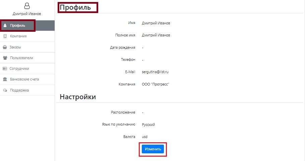Click the bank icon beside Банковские счета
Image resolution: width=305 pixels, height=161 pixels.
[x=5, y=79]
